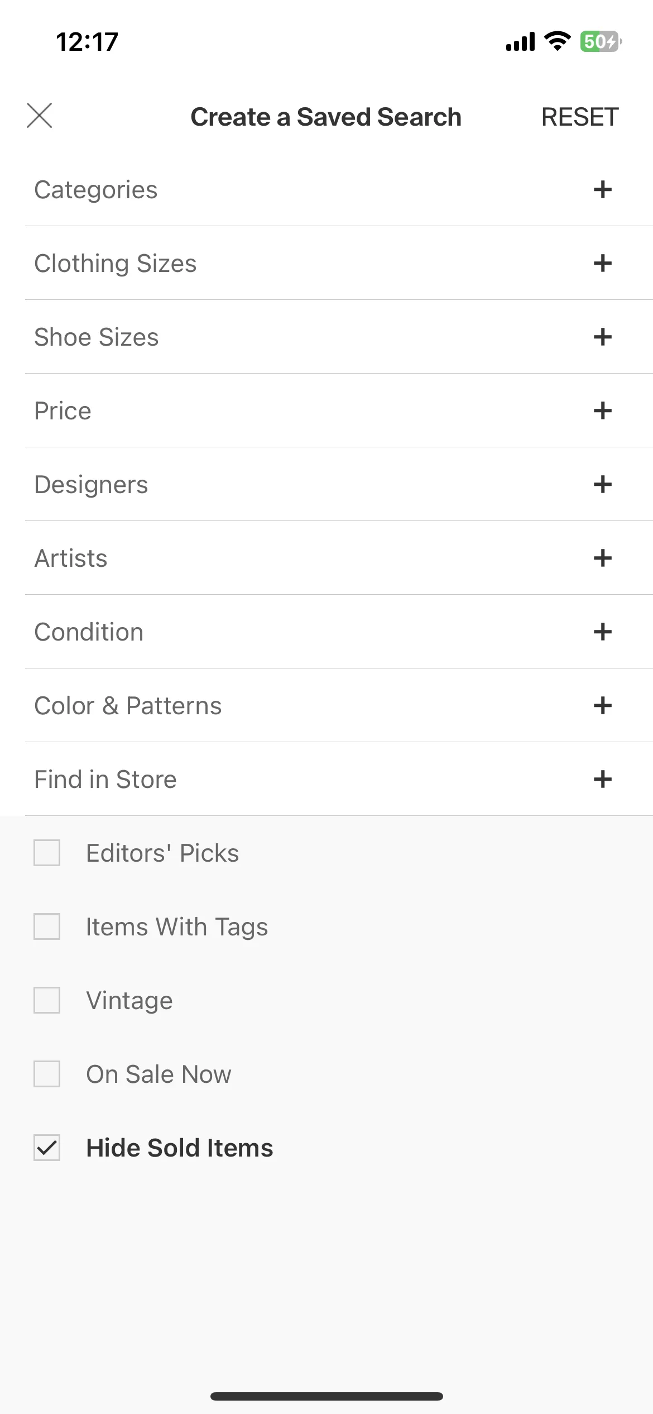
Task: Uncheck the Hide Sold Items checkbox
Action: coord(47,1148)
